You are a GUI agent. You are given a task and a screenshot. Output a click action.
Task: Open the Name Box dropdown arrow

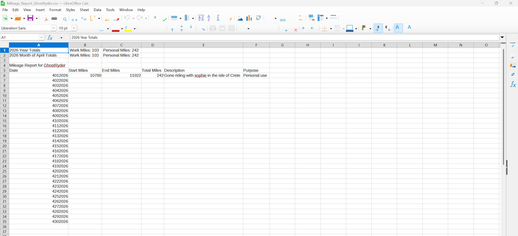[41, 38]
